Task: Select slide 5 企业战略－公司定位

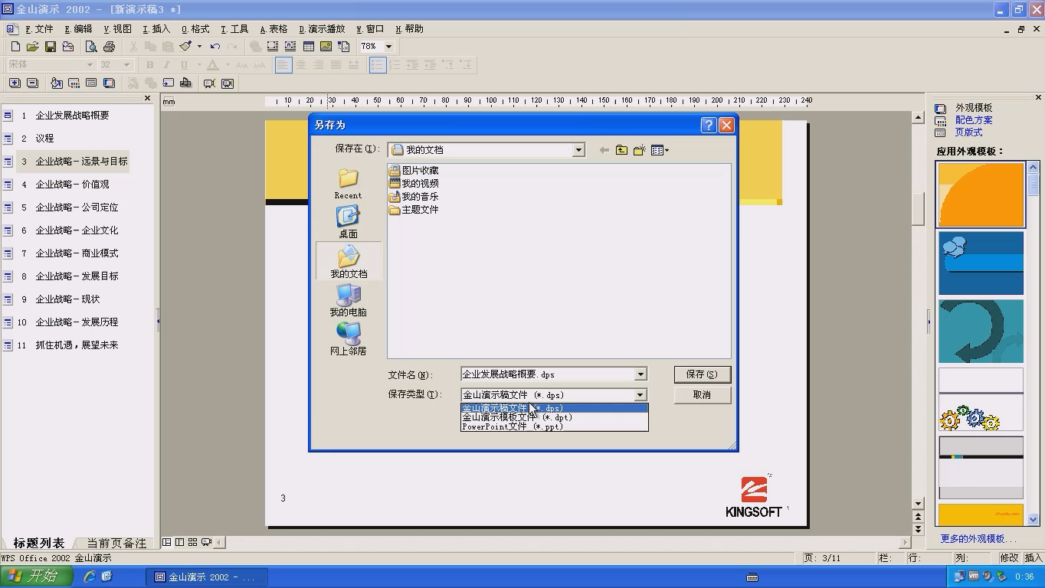Action: click(x=77, y=207)
